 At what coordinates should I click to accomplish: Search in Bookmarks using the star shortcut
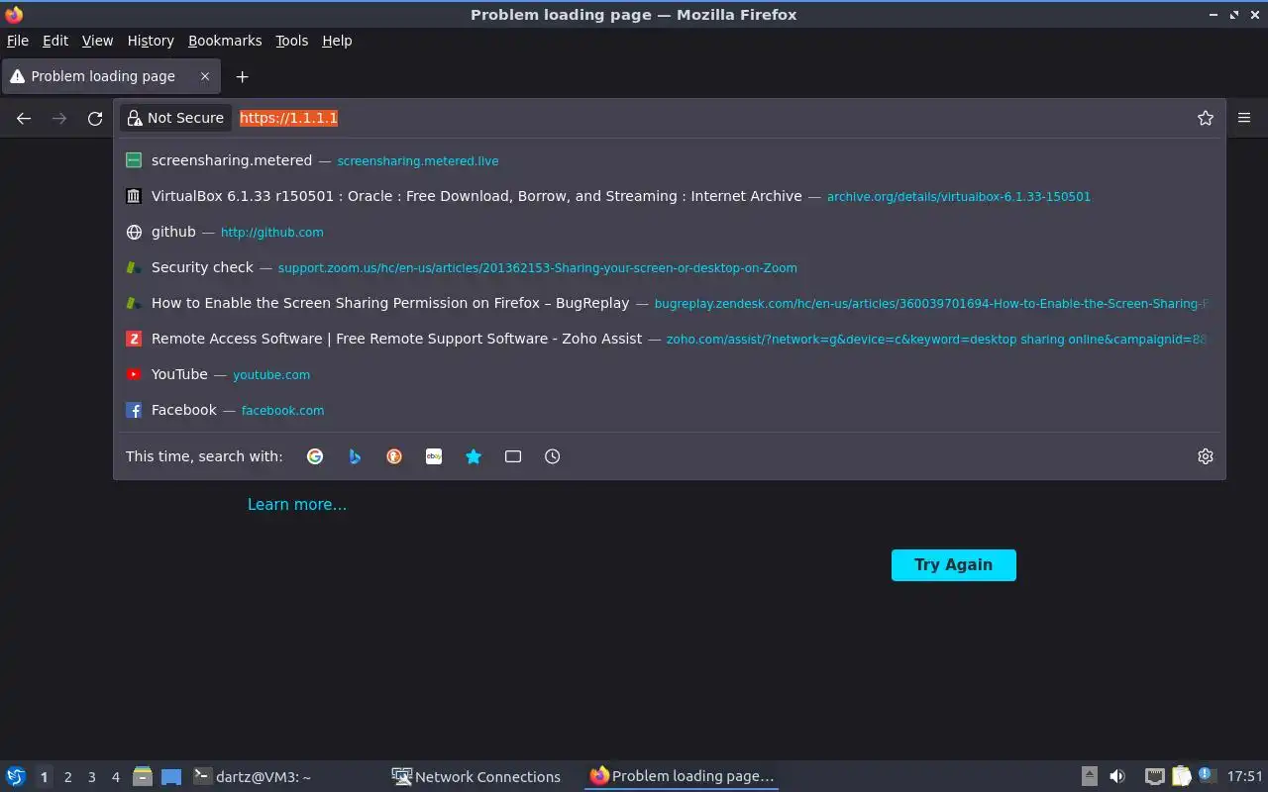pyautogui.click(x=474, y=456)
